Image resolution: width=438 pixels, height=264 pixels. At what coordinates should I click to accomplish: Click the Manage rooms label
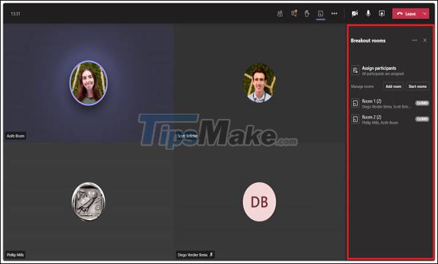tap(362, 86)
